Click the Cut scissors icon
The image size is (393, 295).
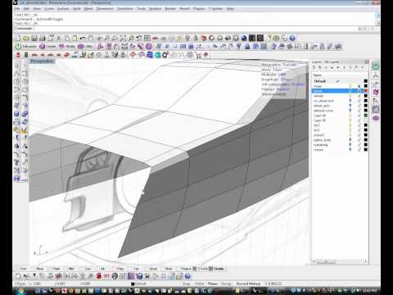[58, 38]
